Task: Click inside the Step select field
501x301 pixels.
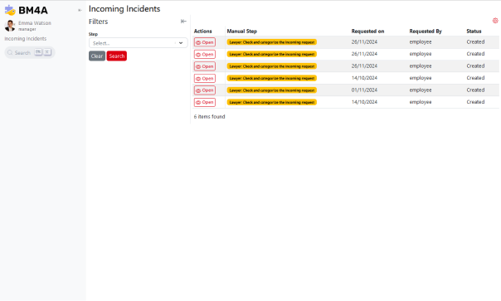Action: coord(138,43)
